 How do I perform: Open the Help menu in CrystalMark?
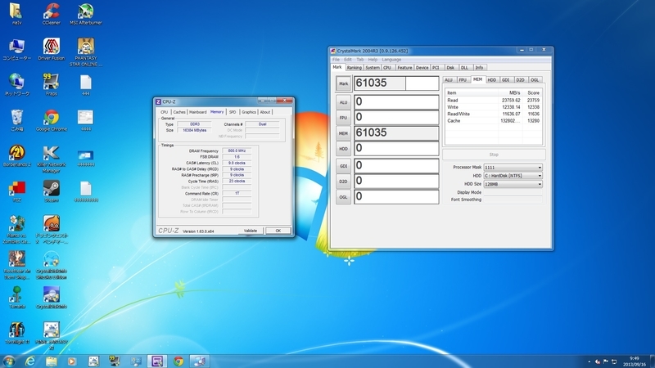[x=373, y=60]
